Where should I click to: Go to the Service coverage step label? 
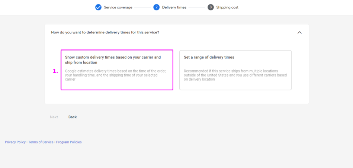click(x=118, y=7)
